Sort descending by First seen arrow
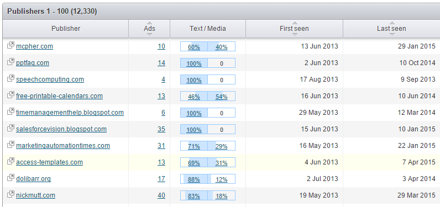The image size is (440, 207). click(295, 34)
